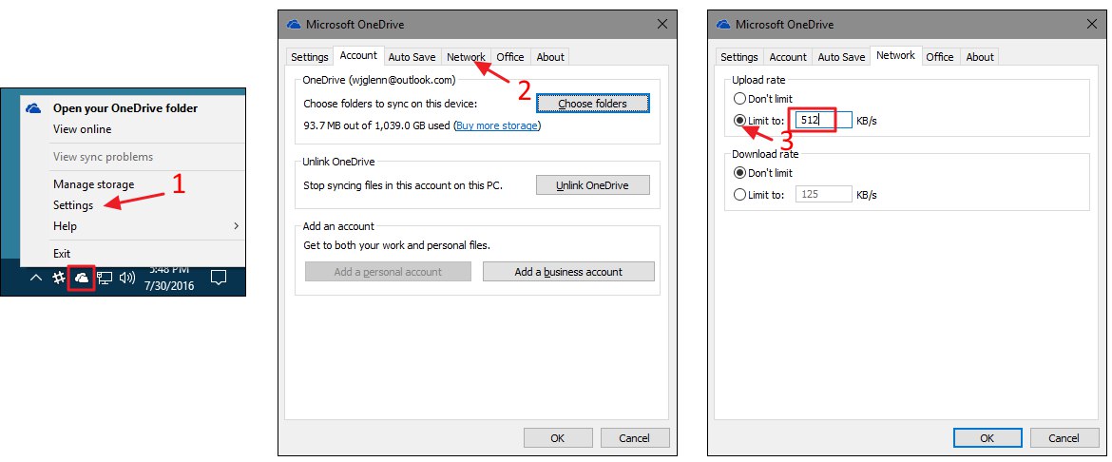This screenshot has height=462, width=1112.
Task: Click Add a business account button
Action: click(x=568, y=272)
